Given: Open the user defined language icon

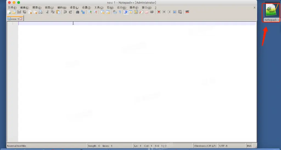Looking at the screenshot, I should tap(131, 12).
